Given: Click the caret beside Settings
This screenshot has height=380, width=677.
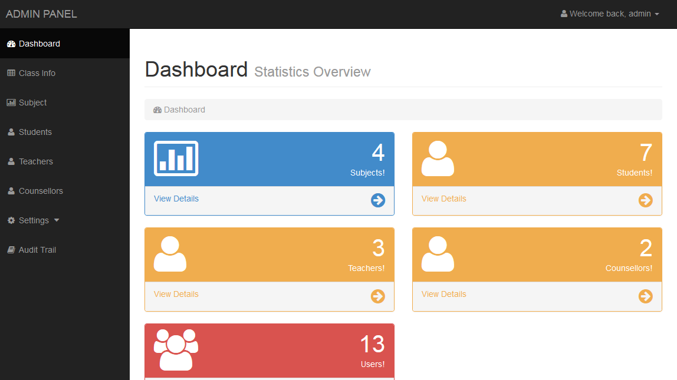Looking at the screenshot, I should (x=56, y=220).
